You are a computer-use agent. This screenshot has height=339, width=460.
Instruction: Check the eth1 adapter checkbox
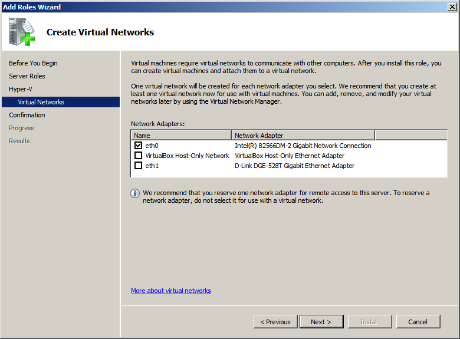coord(138,166)
